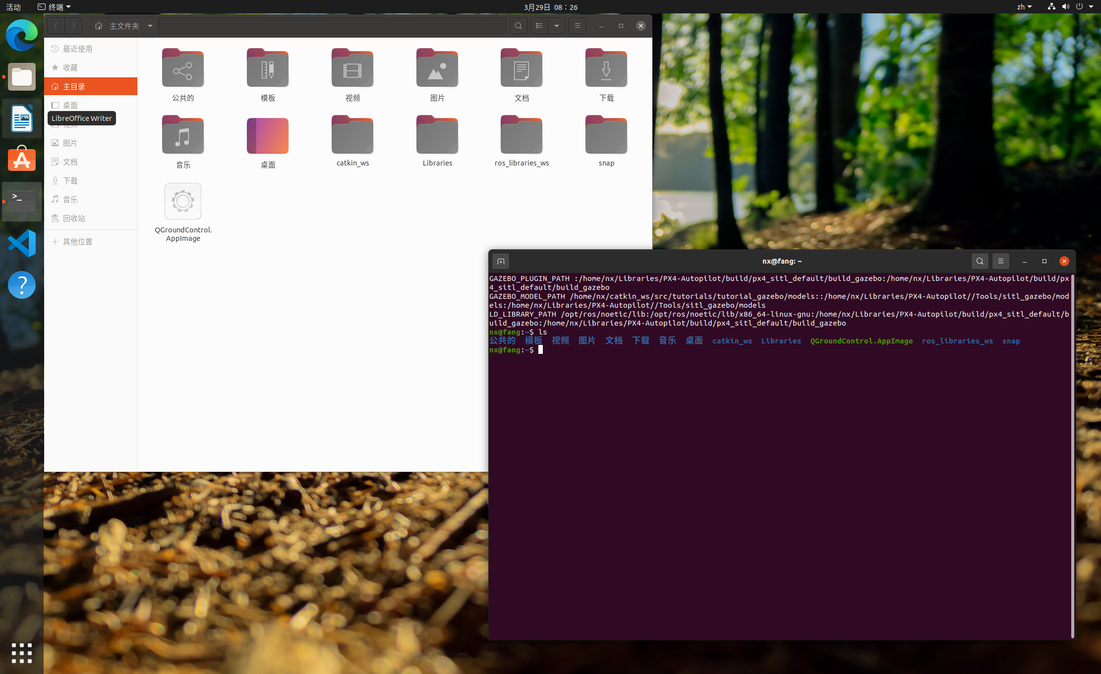This screenshot has width=1101, height=674.
Task: Select the 视频 folder icon
Action: pos(352,68)
